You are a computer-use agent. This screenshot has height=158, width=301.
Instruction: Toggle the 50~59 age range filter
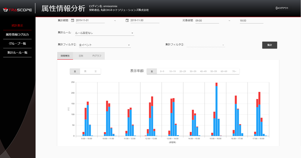[213, 71]
